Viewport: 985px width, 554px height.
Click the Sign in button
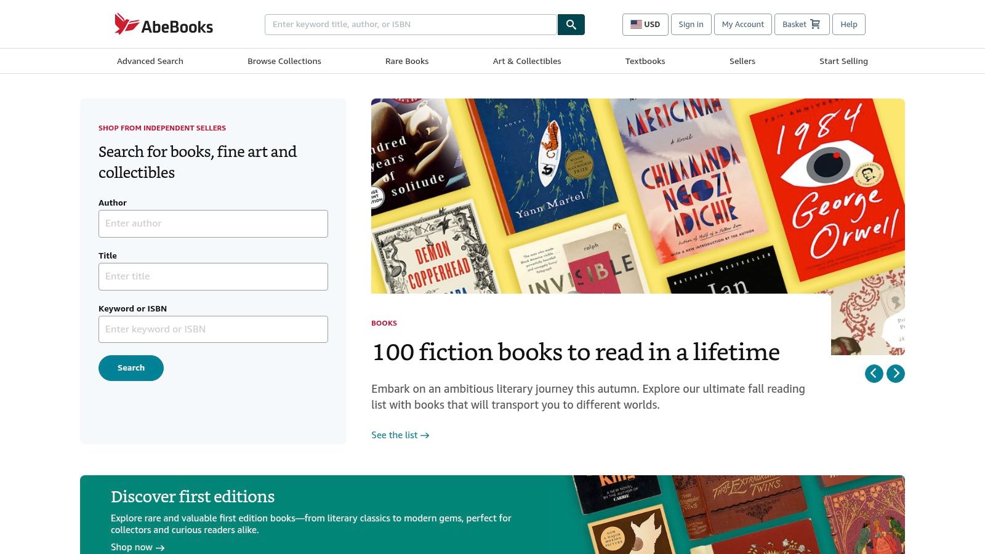(691, 25)
